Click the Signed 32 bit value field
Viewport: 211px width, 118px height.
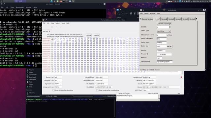click(102, 77)
